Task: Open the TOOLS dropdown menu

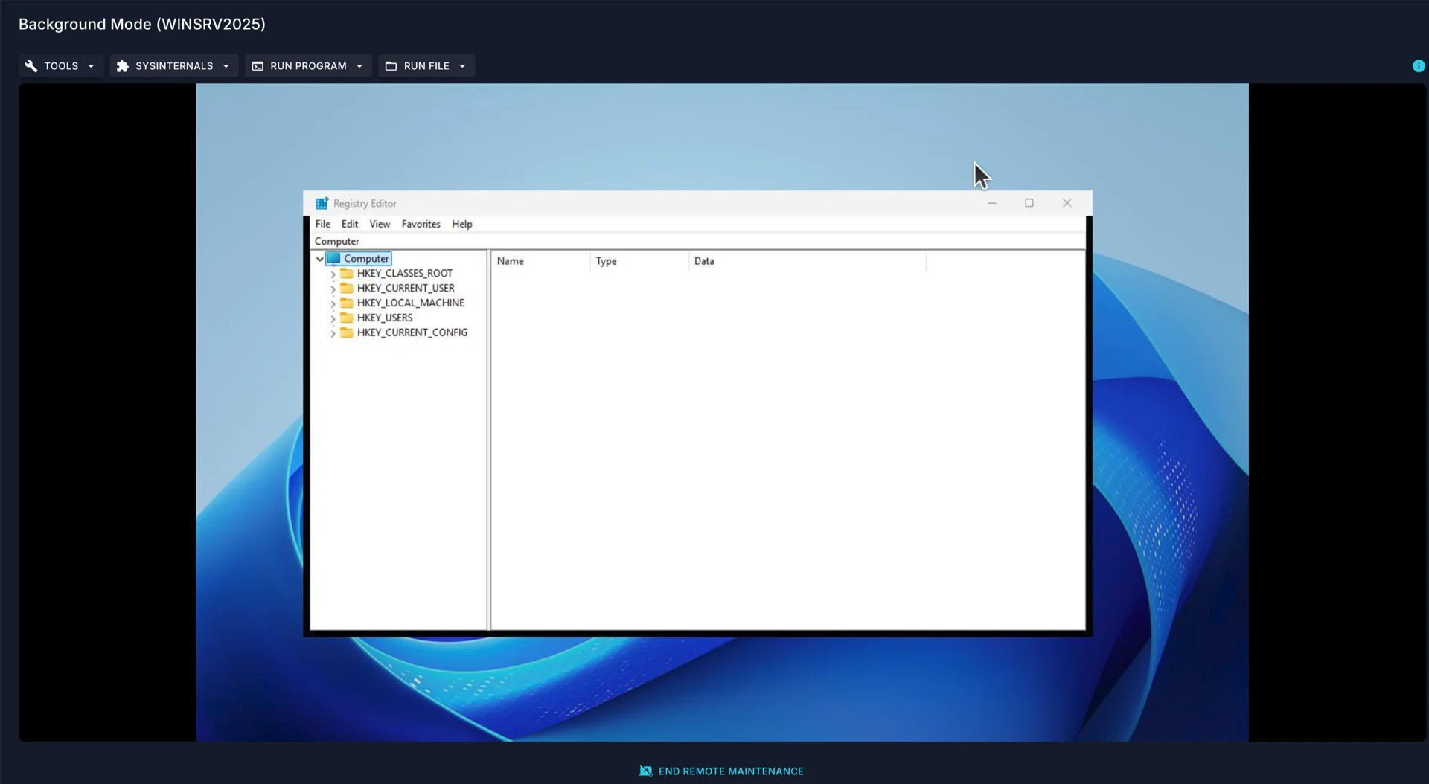Action: (x=60, y=66)
